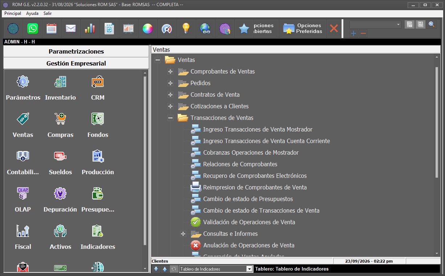
Task: Click the blue plus button in toolbar
Action: click(x=354, y=34)
